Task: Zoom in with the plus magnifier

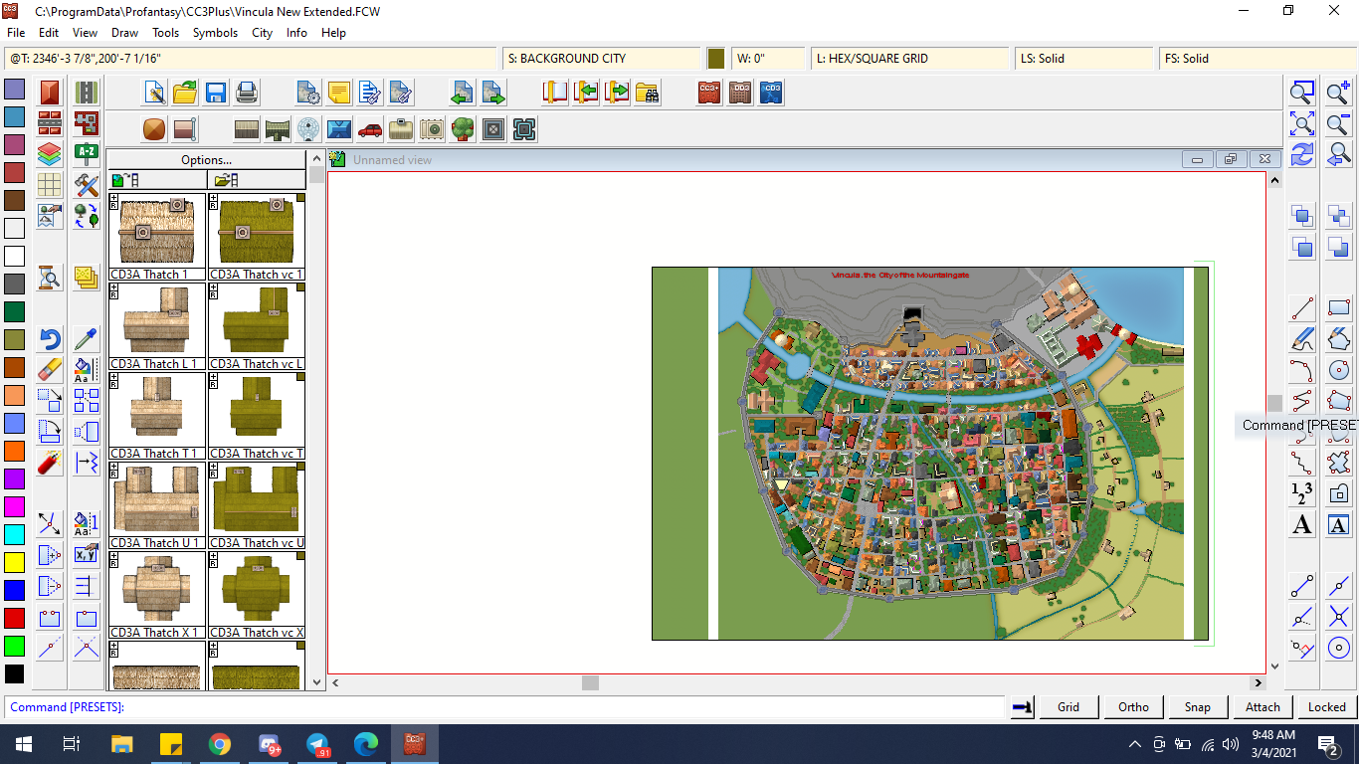Action: click(1339, 94)
